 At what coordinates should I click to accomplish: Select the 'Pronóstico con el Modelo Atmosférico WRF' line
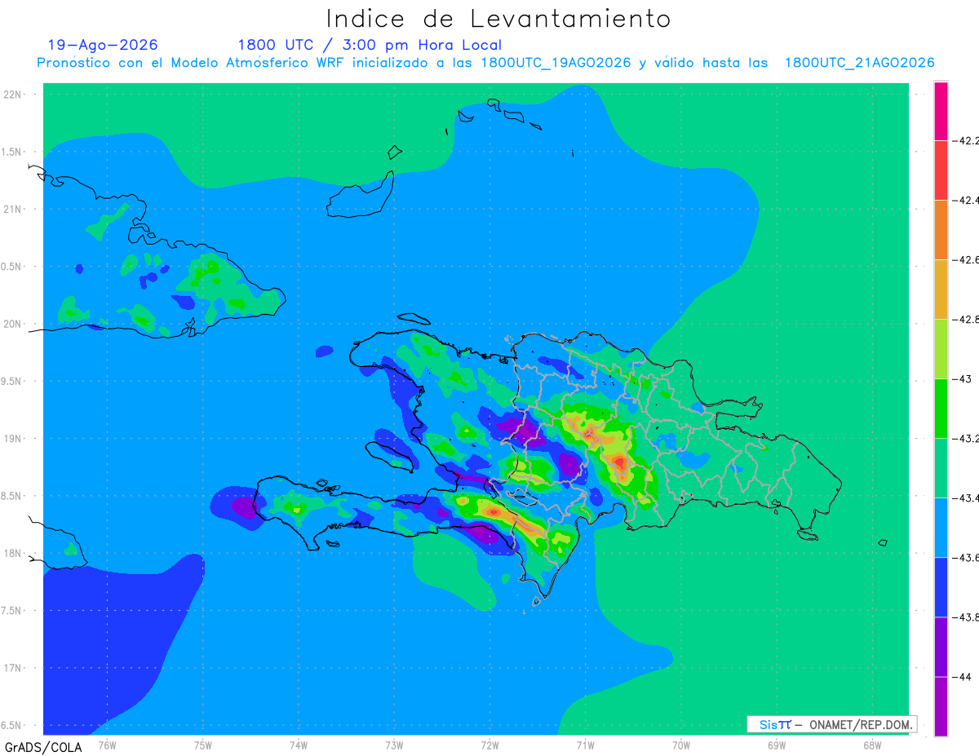click(485, 63)
